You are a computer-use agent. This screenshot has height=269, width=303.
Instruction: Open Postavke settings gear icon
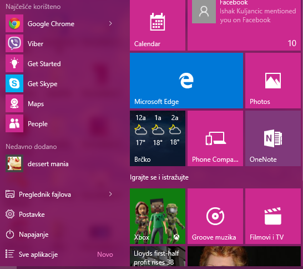[10, 214]
